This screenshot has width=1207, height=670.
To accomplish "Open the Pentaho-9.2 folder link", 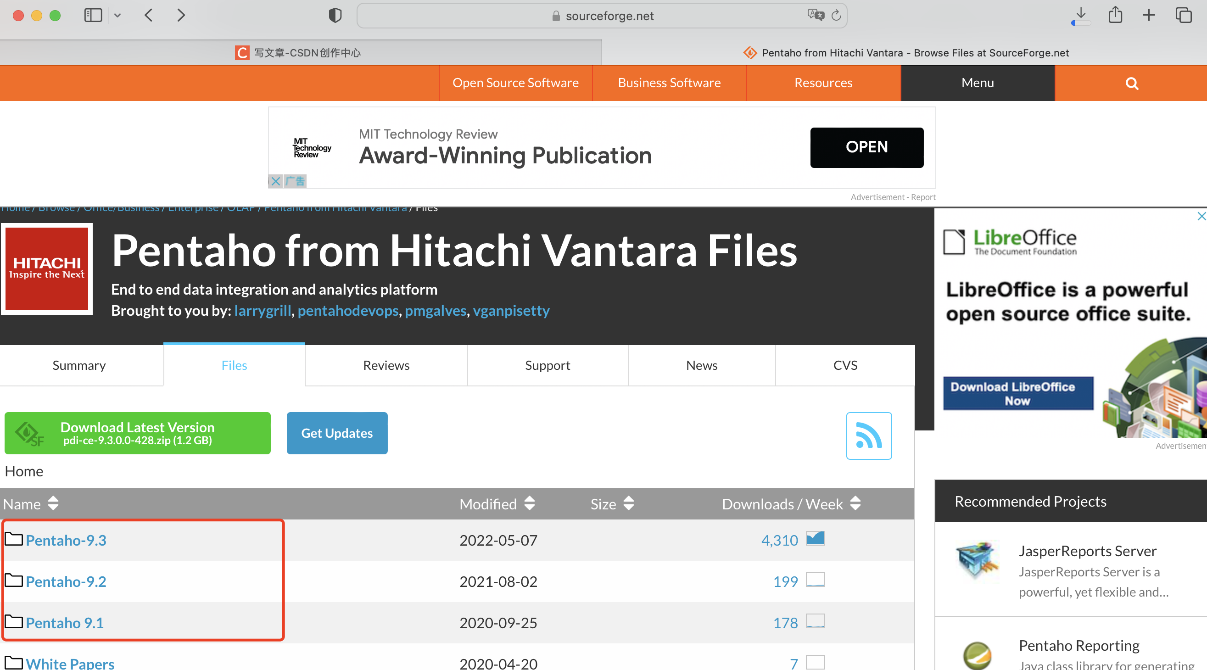I will tap(66, 581).
